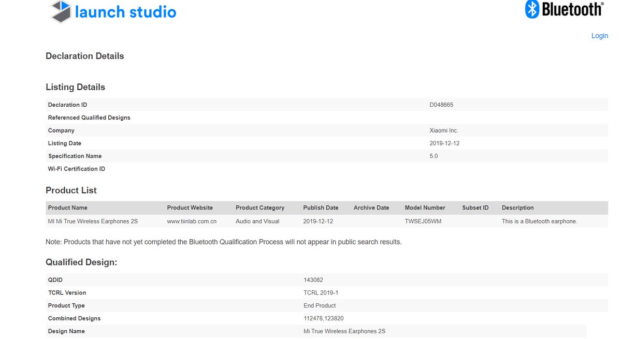Click the Product Type label

point(66,306)
